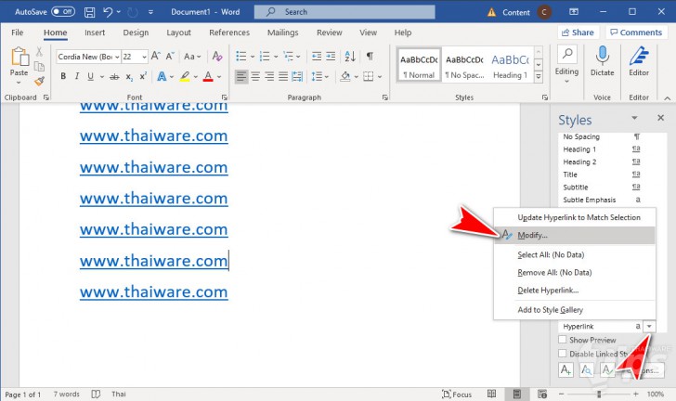Apply the yellow text highlight color
Image resolution: width=676 pixels, height=401 pixels.
point(185,77)
